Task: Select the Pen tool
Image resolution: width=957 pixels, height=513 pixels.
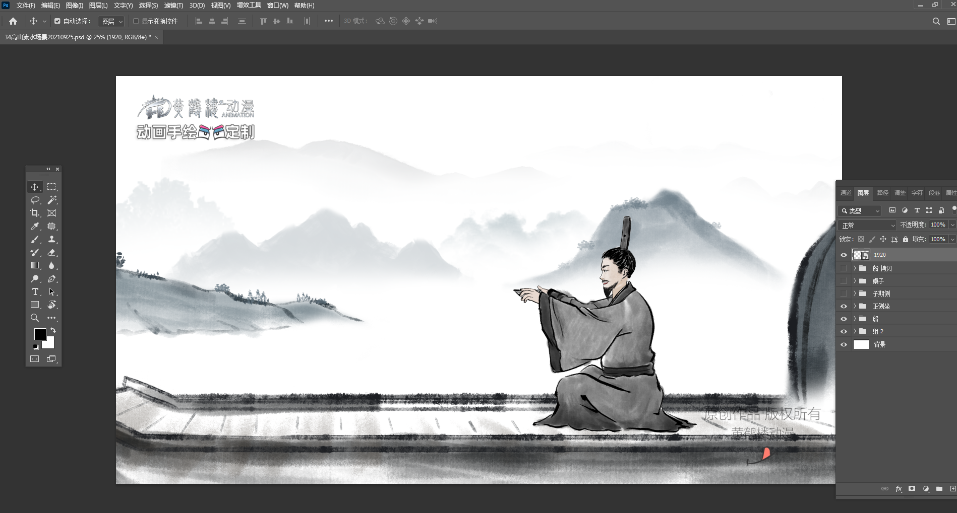Action: tap(51, 278)
